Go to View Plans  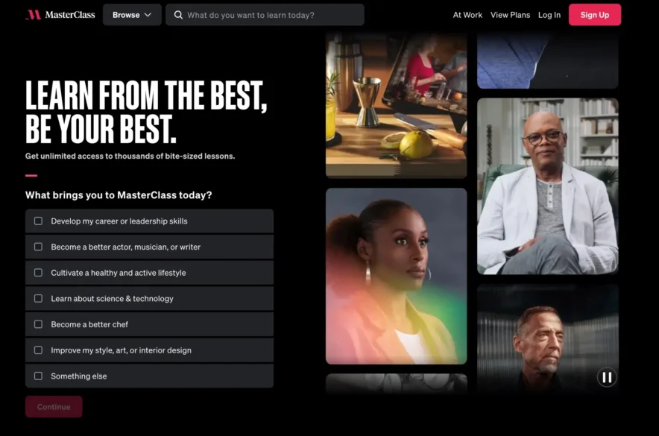(x=509, y=15)
